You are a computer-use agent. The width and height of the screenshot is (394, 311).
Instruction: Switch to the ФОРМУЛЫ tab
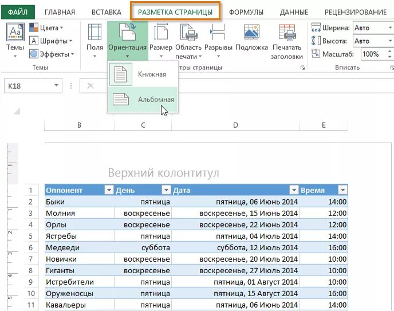246,12
